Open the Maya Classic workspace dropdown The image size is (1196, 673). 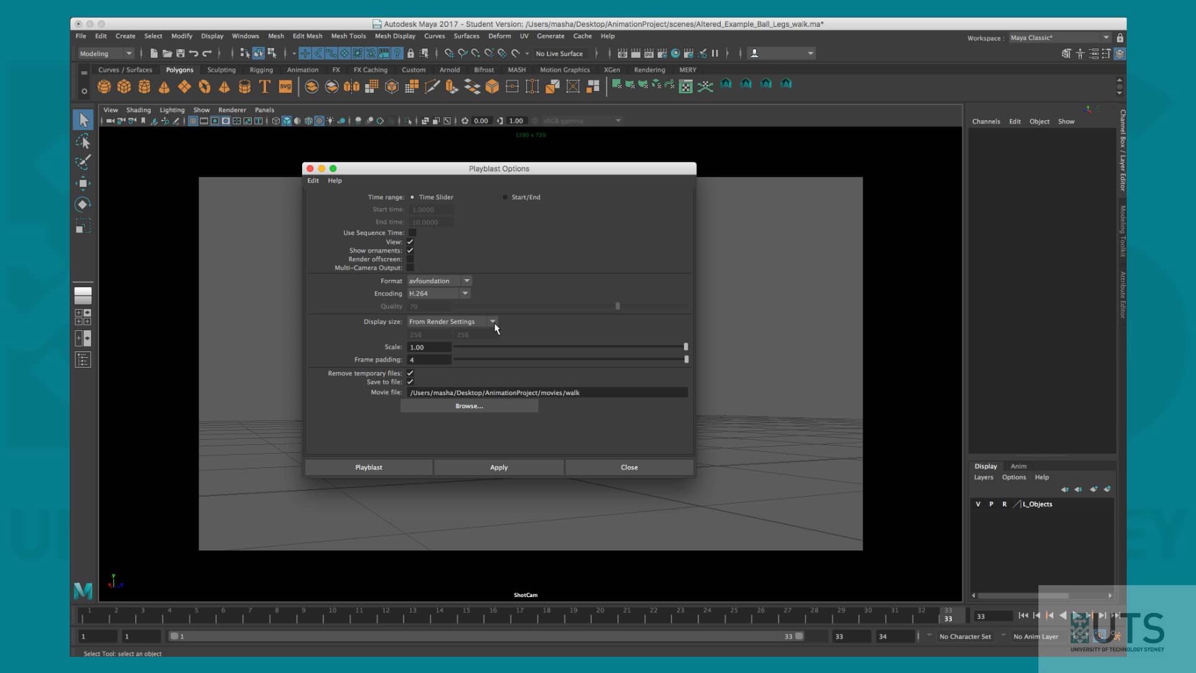pos(1060,38)
